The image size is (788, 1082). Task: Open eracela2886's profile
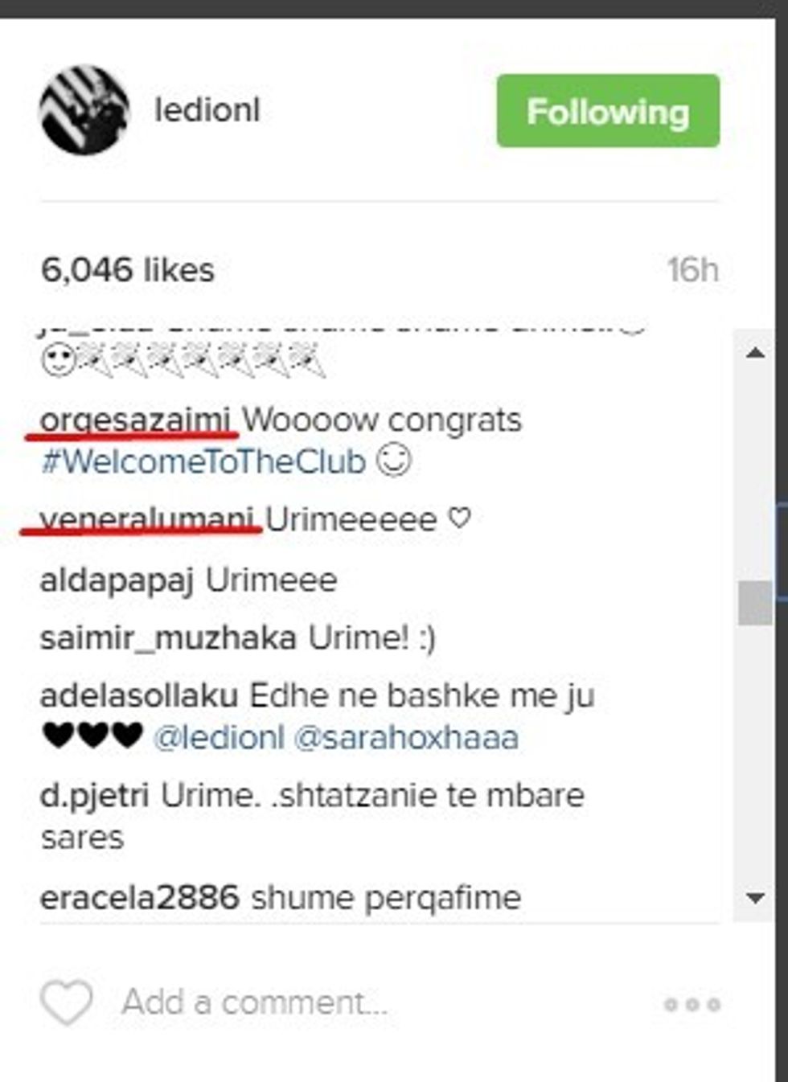[139, 898]
